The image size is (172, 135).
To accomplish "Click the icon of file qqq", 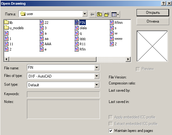I will [76, 39].
